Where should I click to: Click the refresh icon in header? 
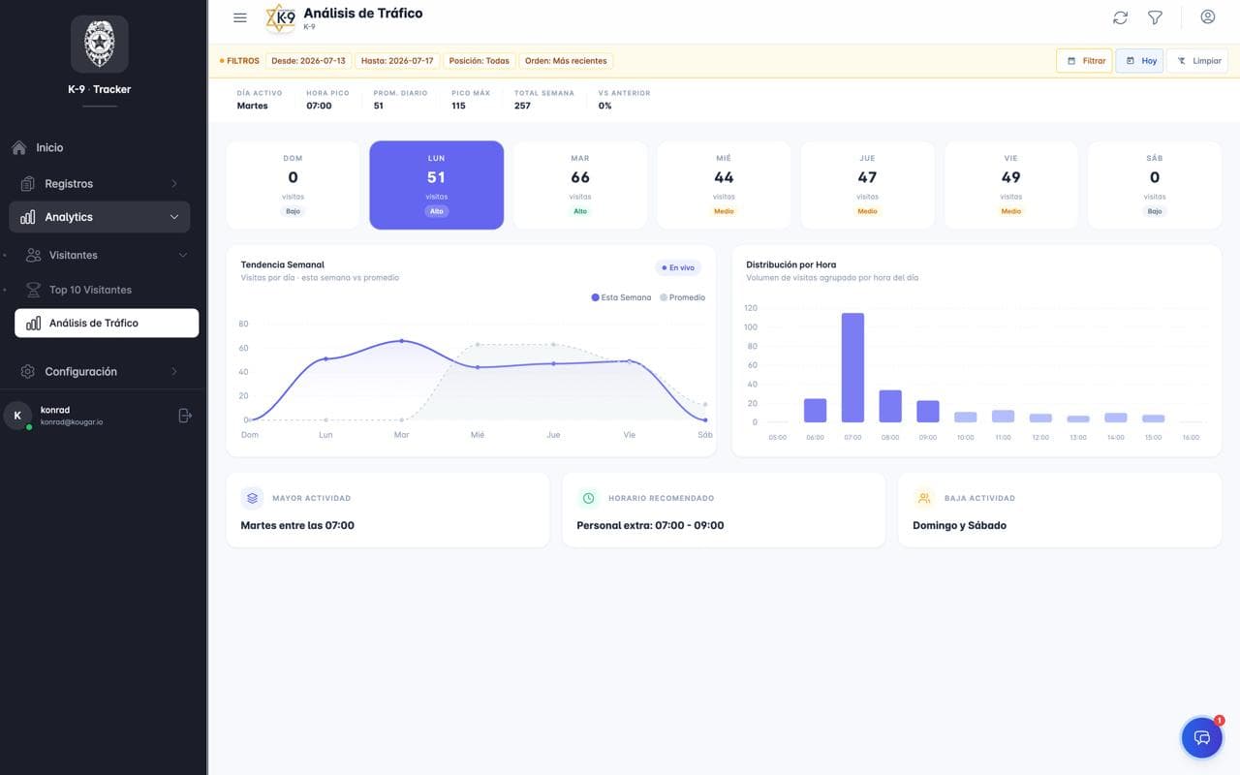click(1120, 17)
